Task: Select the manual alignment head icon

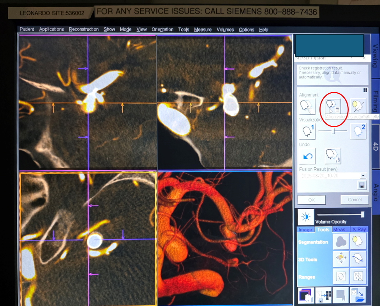Action: (307, 106)
